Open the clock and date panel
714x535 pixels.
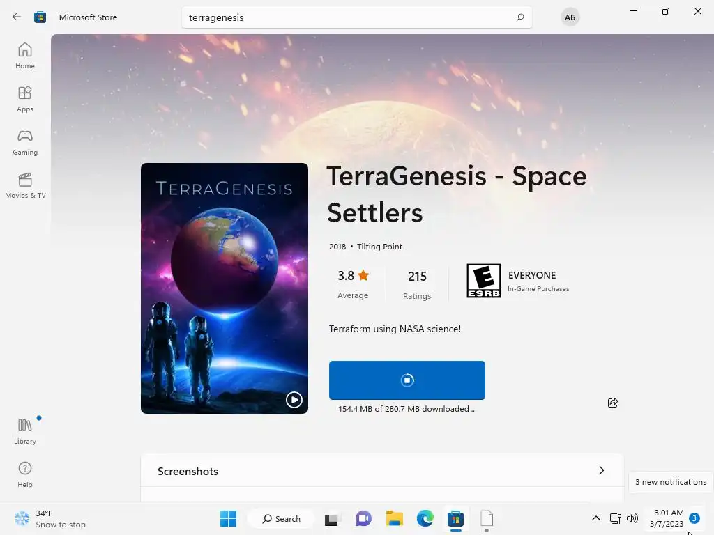point(667,518)
